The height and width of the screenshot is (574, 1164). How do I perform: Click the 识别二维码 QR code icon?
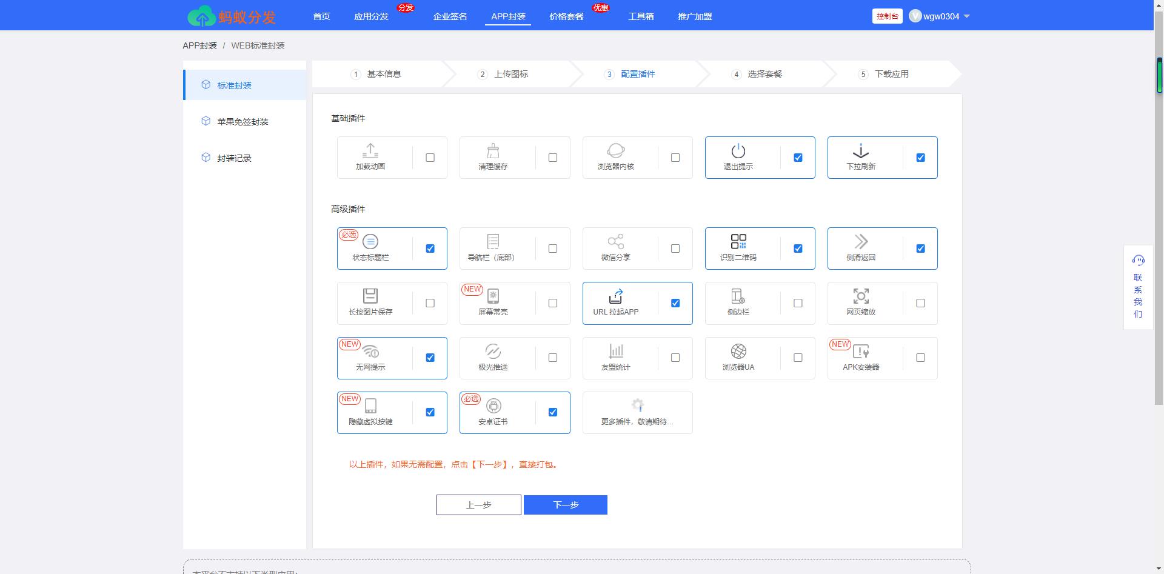738,241
